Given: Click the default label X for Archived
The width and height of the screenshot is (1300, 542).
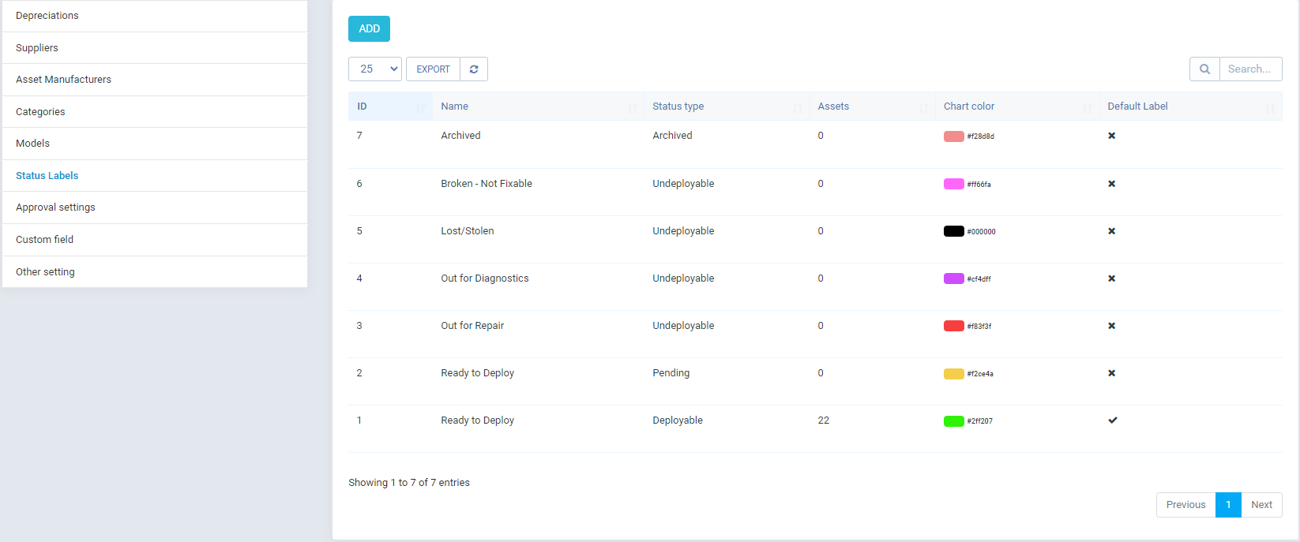Looking at the screenshot, I should click(x=1111, y=136).
